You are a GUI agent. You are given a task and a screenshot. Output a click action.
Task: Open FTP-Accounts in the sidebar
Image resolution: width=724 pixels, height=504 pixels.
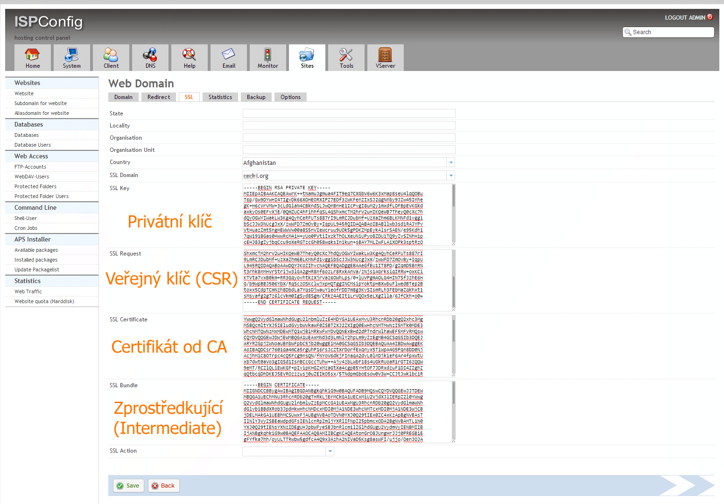point(30,167)
